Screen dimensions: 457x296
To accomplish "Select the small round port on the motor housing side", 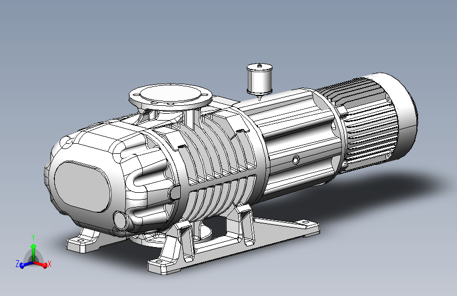I will [296, 160].
